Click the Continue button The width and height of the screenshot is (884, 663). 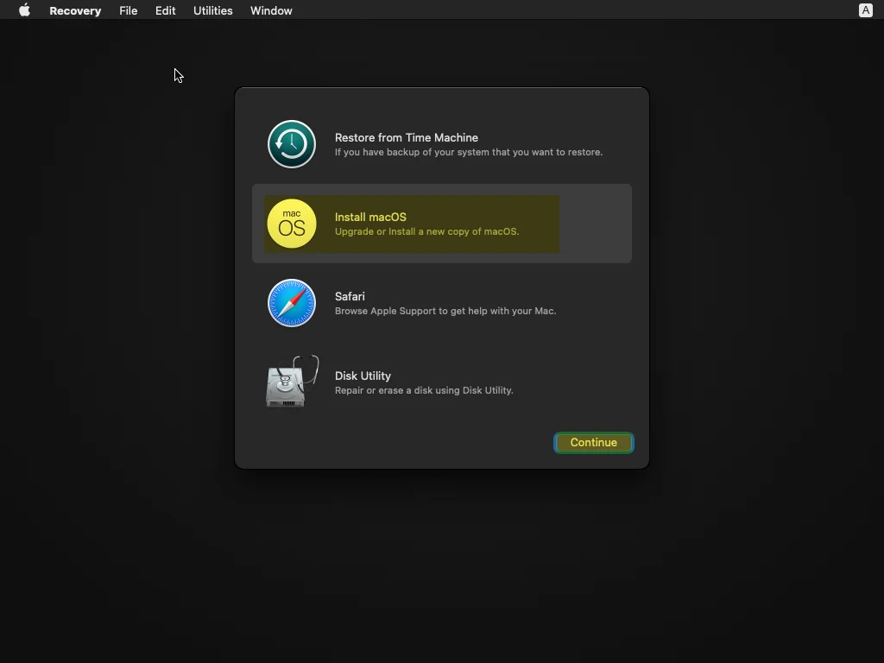point(594,443)
